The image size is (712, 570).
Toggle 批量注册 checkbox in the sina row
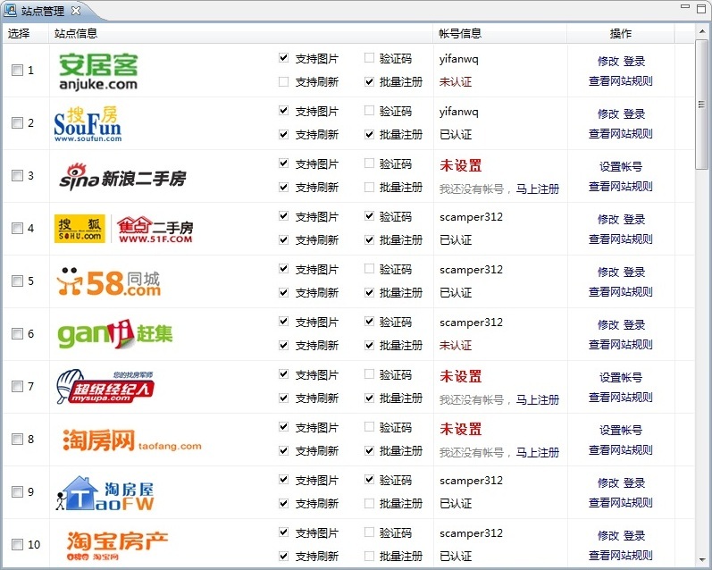point(369,187)
